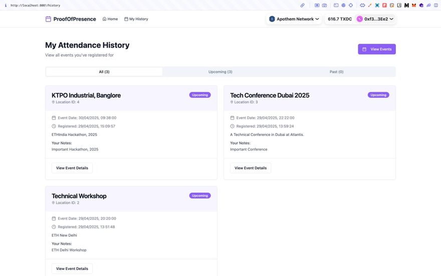This screenshot has height=276, width=441.
Task: Click the 616.7 TXDC balance display
Action: point(340,19)
